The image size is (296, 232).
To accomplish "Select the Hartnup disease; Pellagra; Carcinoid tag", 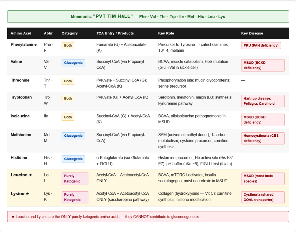I will click(263, 101).
